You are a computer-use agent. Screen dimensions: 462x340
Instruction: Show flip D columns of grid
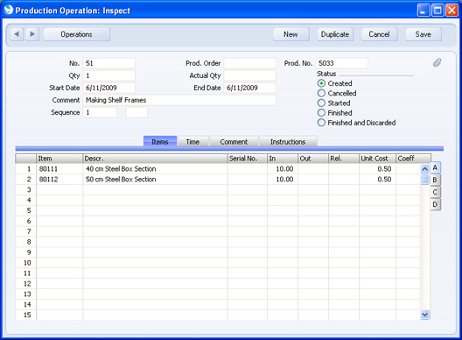pyautogui.click(x=435, y=204)
